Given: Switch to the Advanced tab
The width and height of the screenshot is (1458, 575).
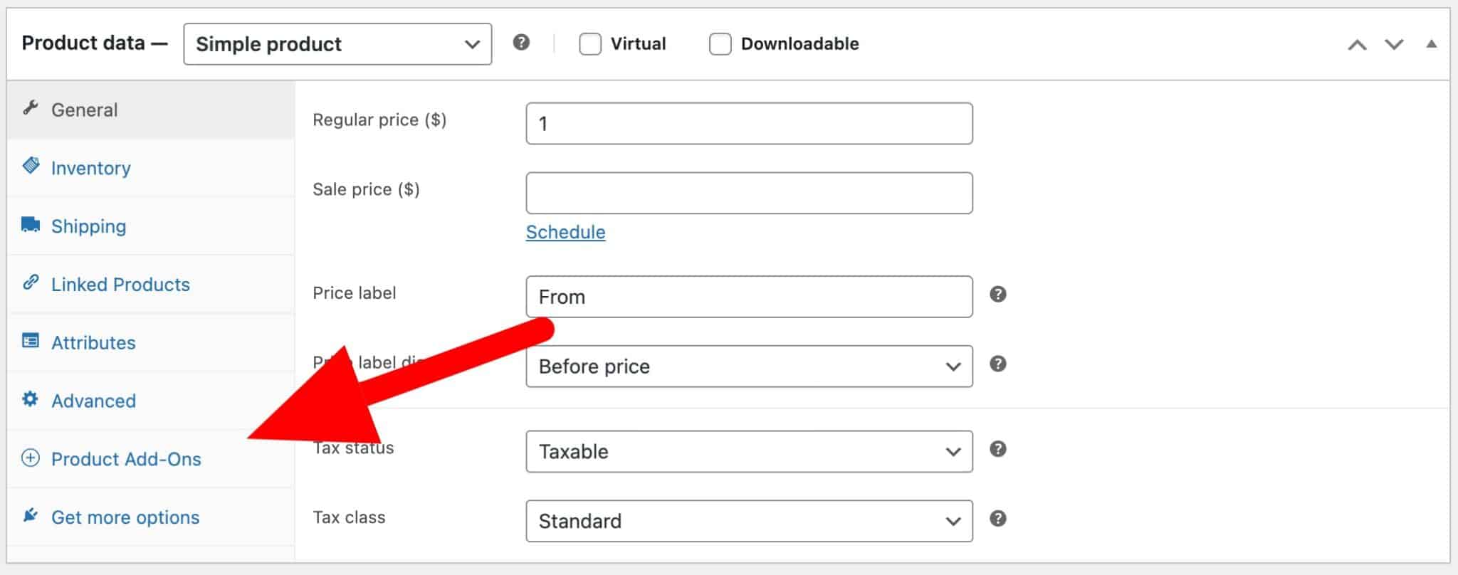Looking at the screenshot, I should 93,400.
